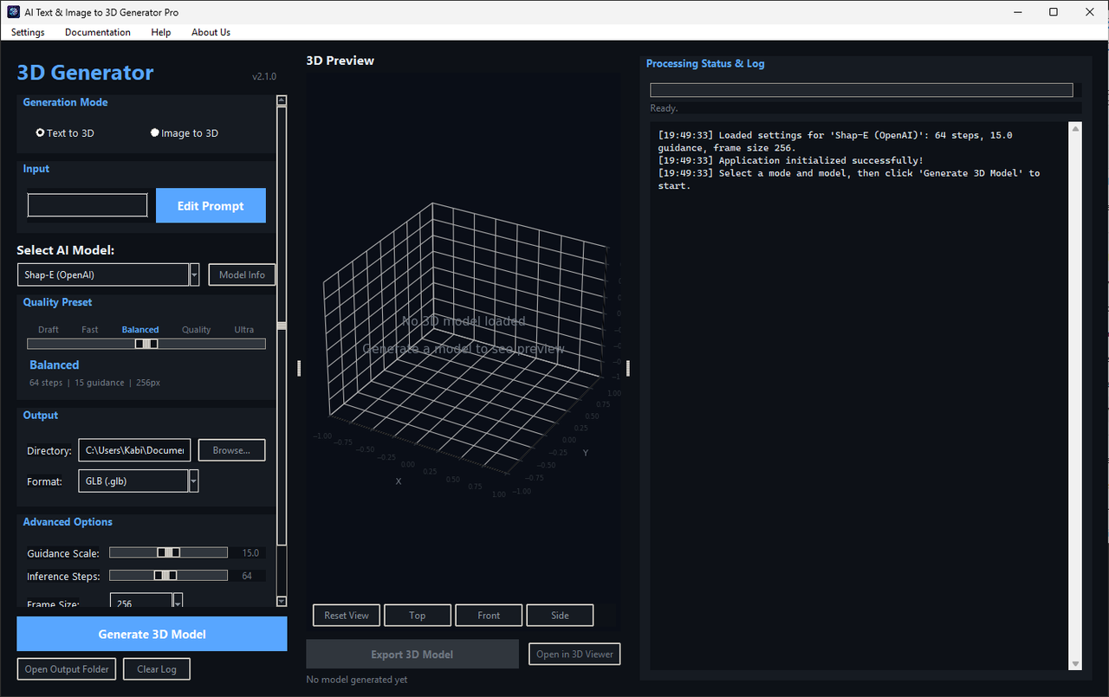Open the Documentation menu
This screenshot has height=697, width=1109.
click(98, 32)
